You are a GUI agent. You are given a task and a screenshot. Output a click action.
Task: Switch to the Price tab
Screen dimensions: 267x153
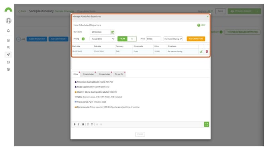click(x=76, y=74)
